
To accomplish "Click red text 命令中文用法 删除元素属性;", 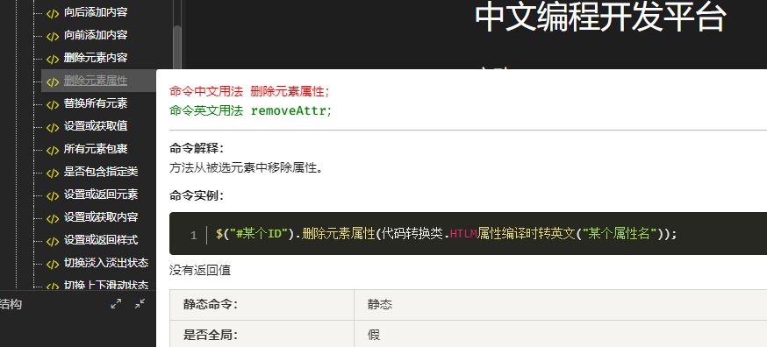I will [x=249, y=91].
